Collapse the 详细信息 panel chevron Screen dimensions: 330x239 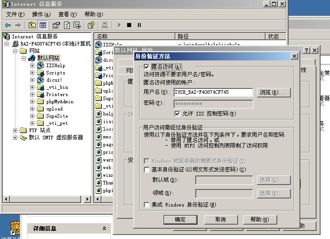tap(104, 228)
